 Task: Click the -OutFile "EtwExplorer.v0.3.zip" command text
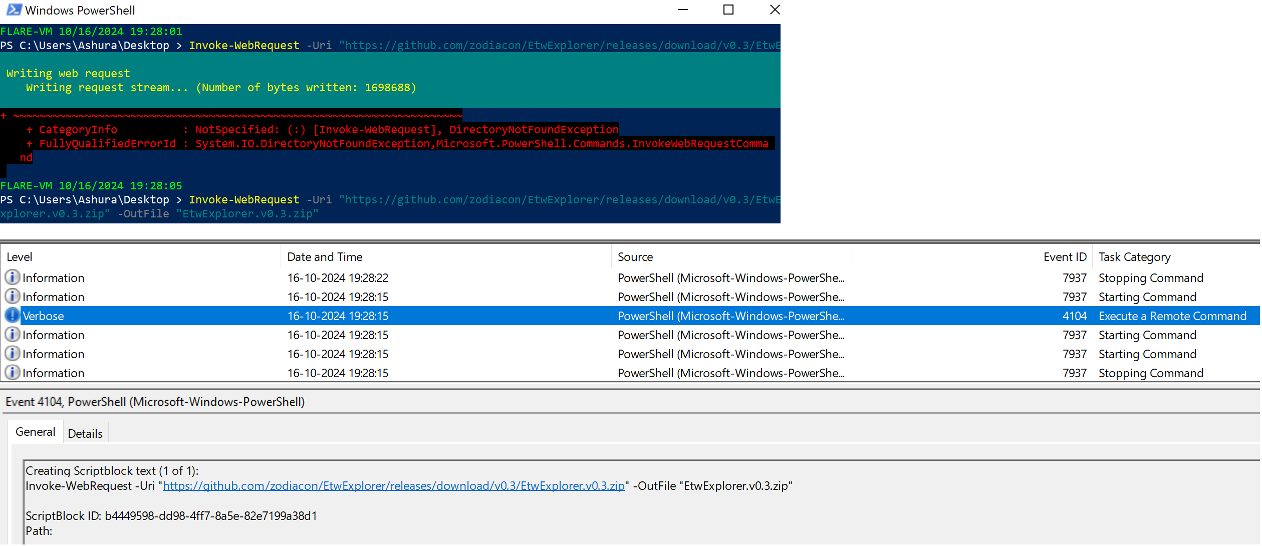click(218, 214)
